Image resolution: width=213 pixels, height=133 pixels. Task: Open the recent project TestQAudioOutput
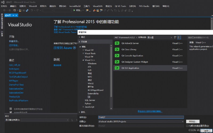point(18,77)
